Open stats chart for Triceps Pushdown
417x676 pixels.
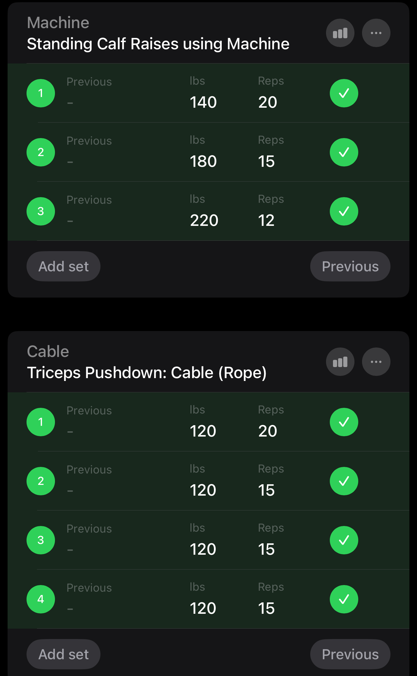coord(340,362)
